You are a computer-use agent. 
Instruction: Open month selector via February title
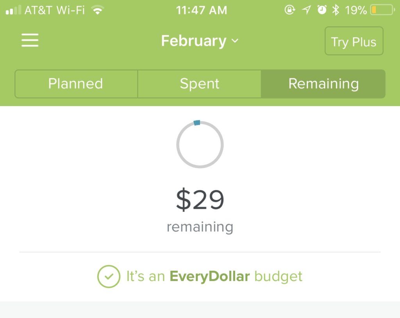194,41
